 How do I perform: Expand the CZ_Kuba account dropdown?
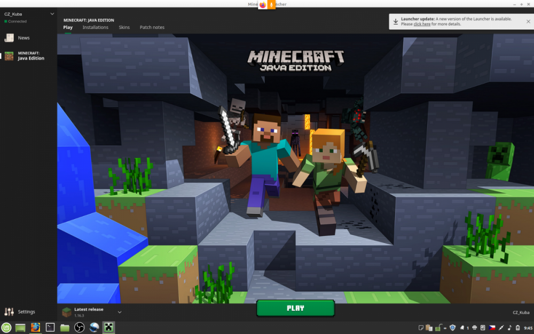pos(52,14)
